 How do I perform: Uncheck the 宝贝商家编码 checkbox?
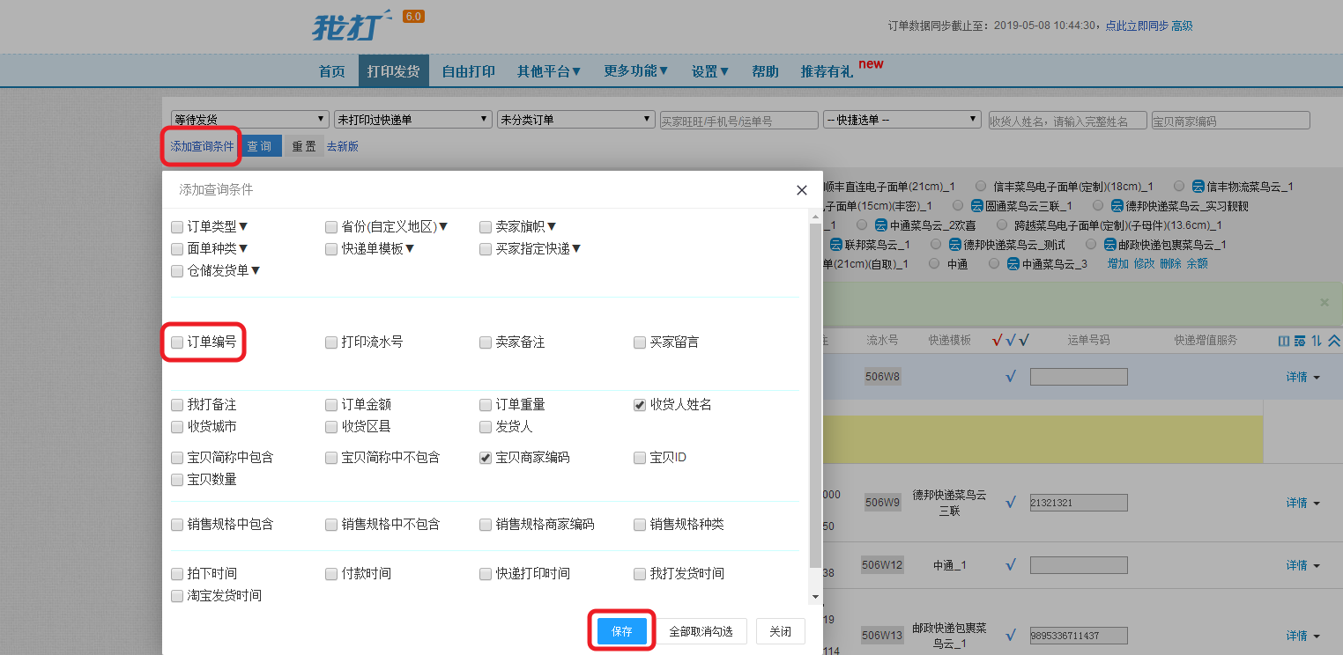486,458
